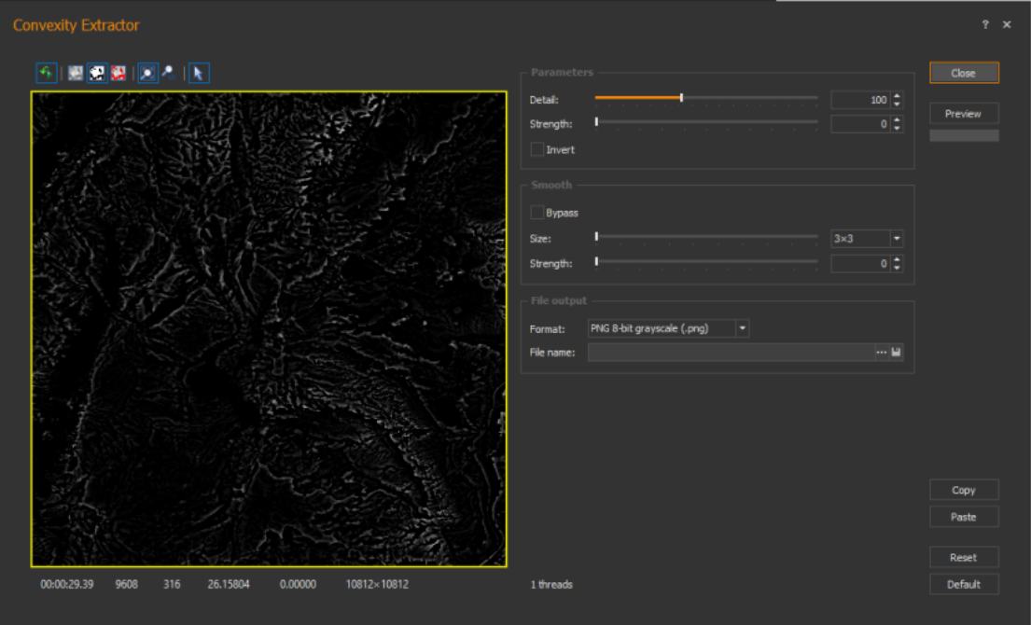The image size is (1031, 625).
Task: Select the black-and-white mask view icon
Action: (x=97, y=73)
